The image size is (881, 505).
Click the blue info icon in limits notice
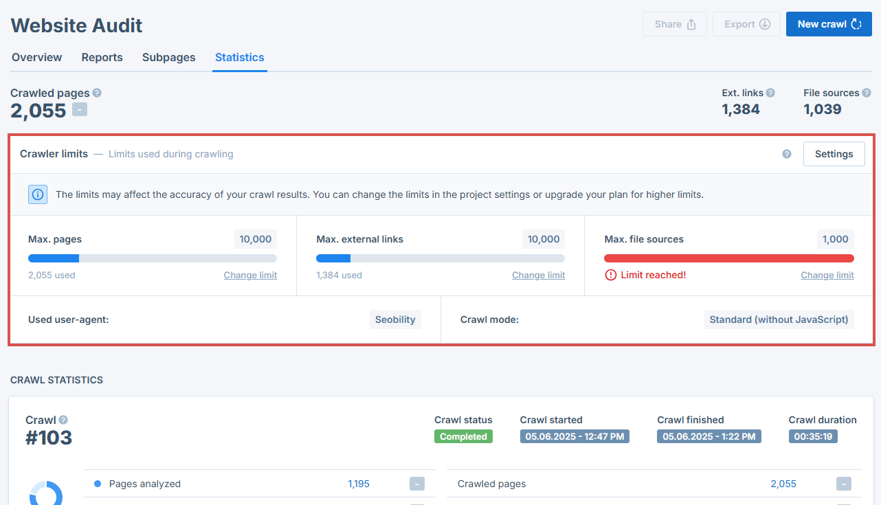point(38,194)
